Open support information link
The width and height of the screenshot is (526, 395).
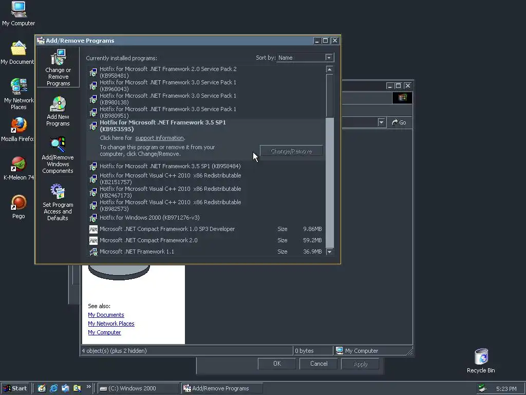click(x=159, y=138)
